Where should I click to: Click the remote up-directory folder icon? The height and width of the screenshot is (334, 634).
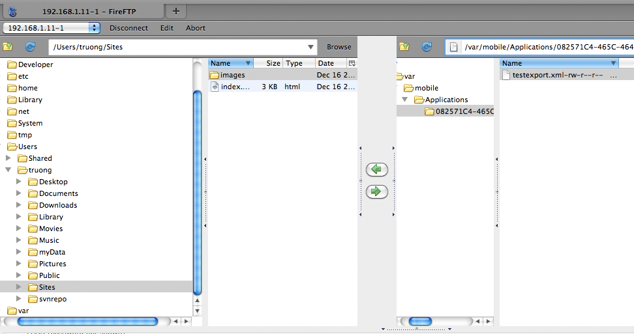coord(404,47)
